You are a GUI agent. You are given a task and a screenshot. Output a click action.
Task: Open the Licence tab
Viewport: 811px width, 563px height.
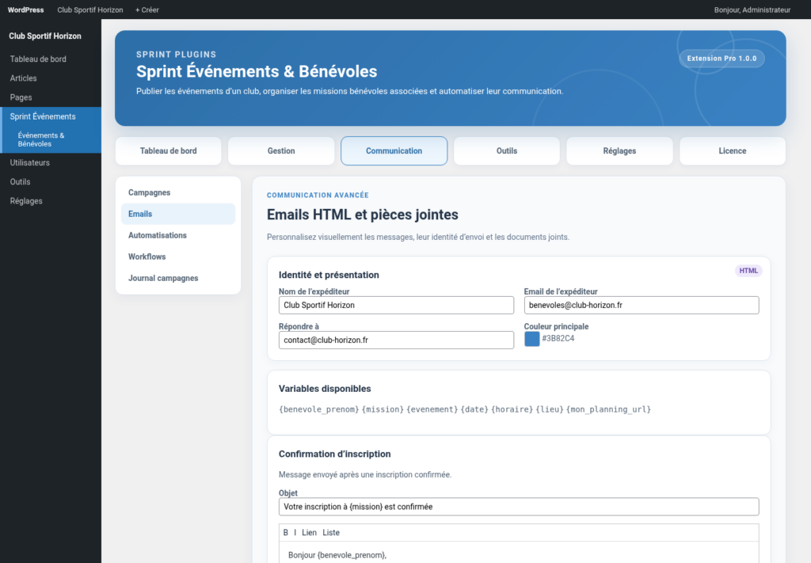733,151
